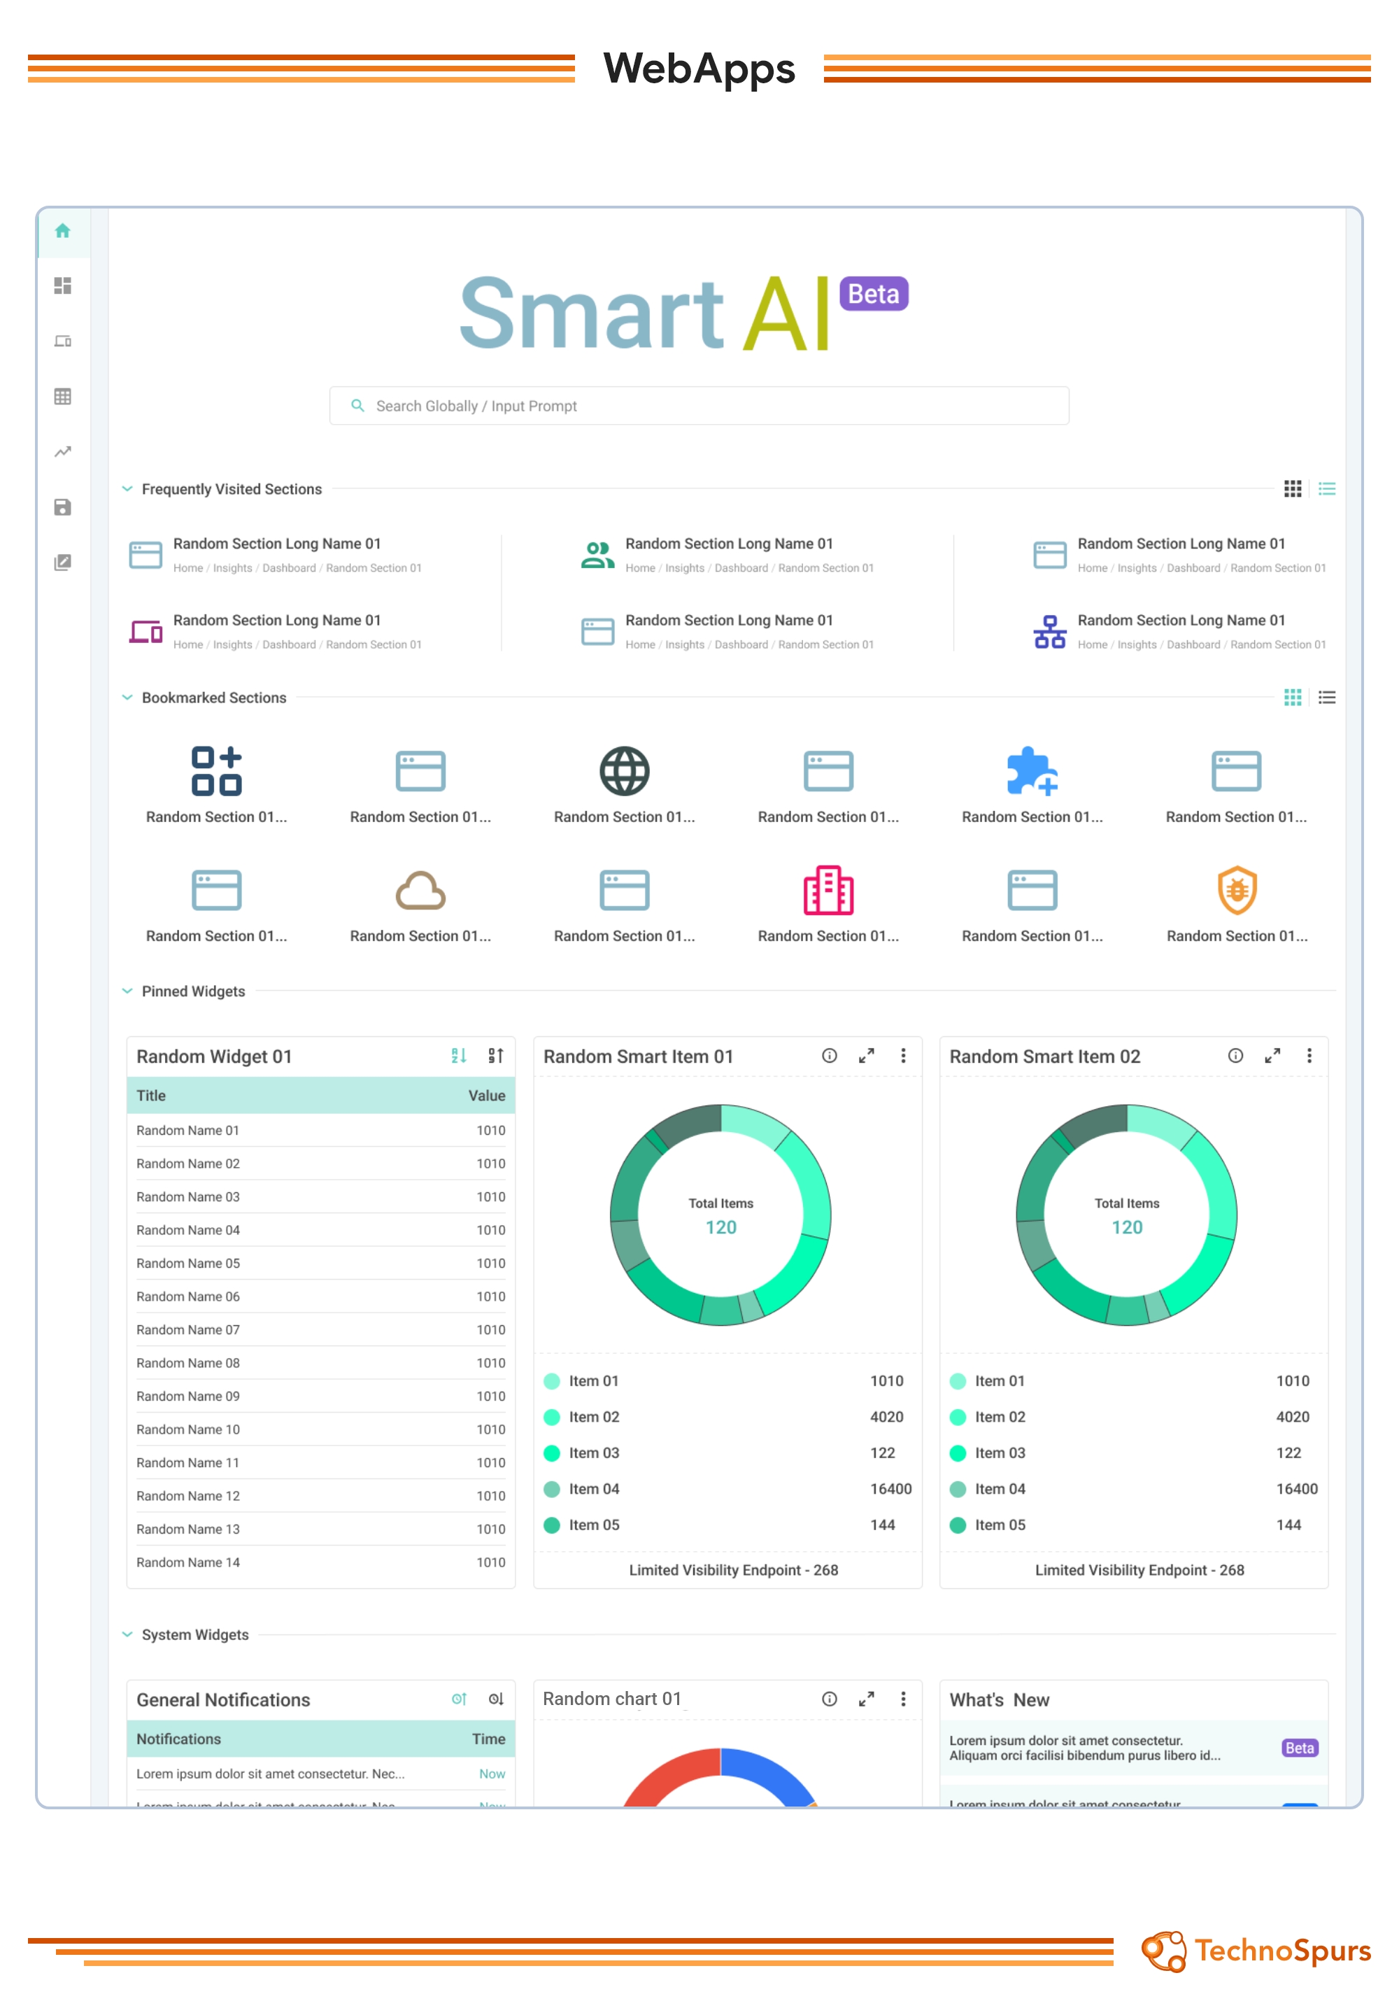Open the globe bookmarked section
This screenshot has width=1399, height=2015.
pos(624,772)
